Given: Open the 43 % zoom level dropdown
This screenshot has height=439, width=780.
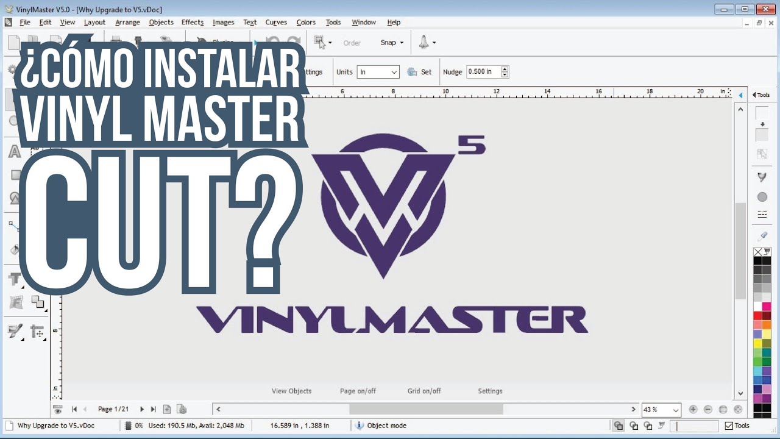Looking at the screenshot, I should coord(675,410).
